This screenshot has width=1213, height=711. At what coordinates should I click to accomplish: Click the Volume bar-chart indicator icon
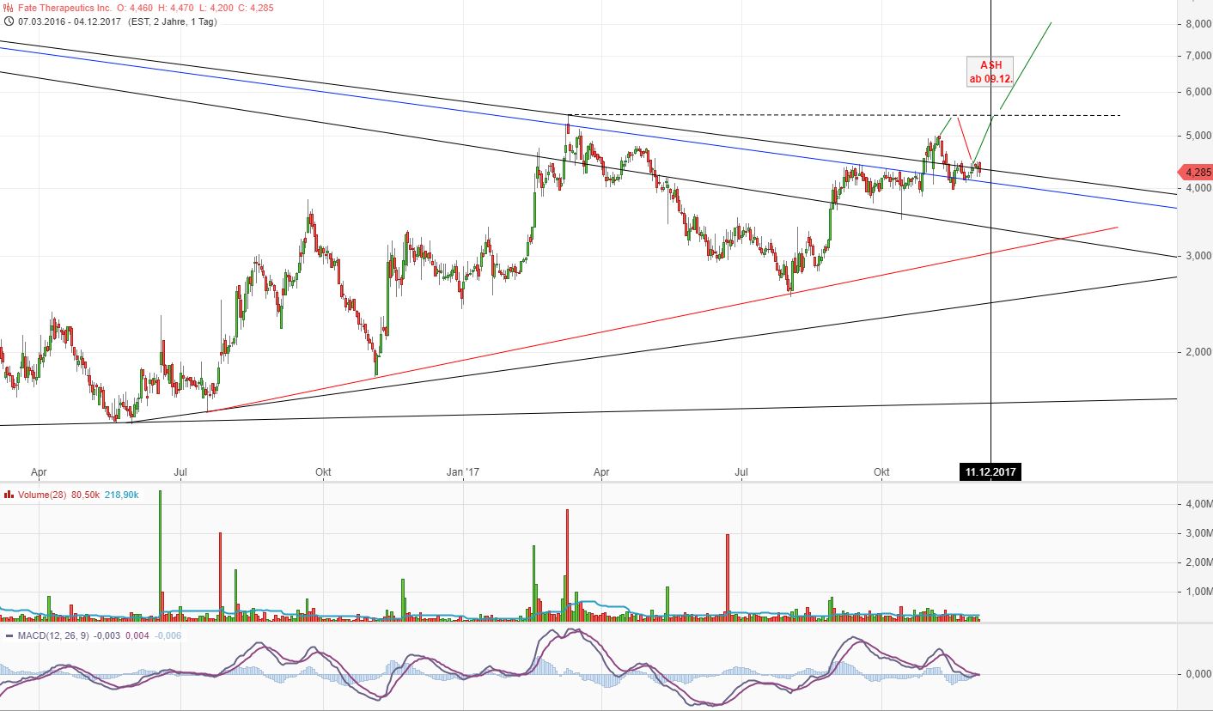(9, 495)
